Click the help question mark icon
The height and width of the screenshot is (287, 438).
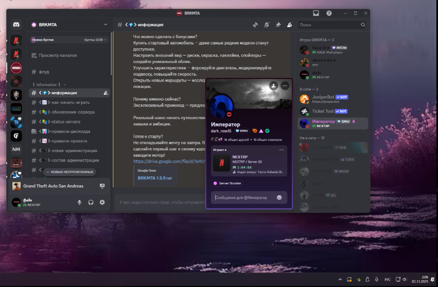[x=329, y=13]
